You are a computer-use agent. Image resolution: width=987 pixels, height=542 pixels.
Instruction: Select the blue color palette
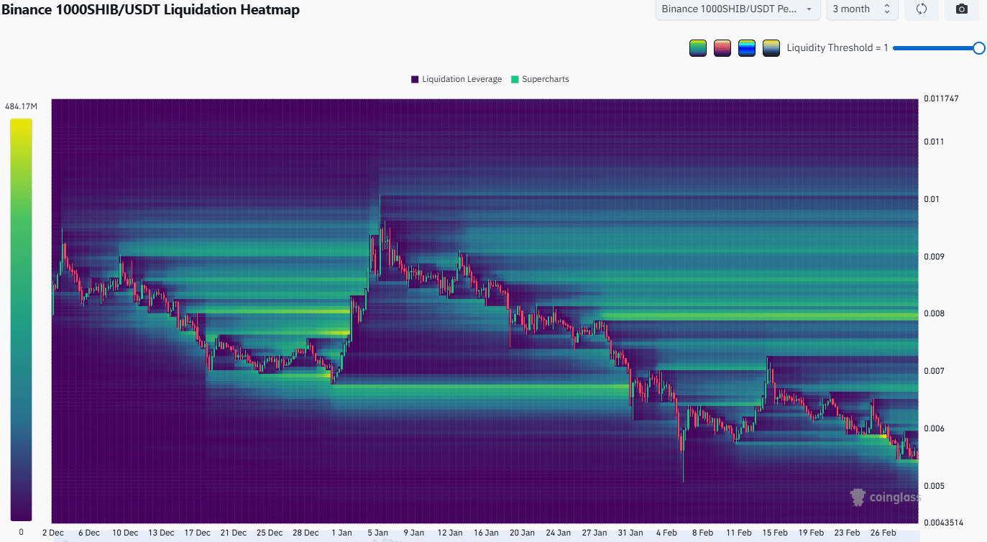click(x=746, y=47)
